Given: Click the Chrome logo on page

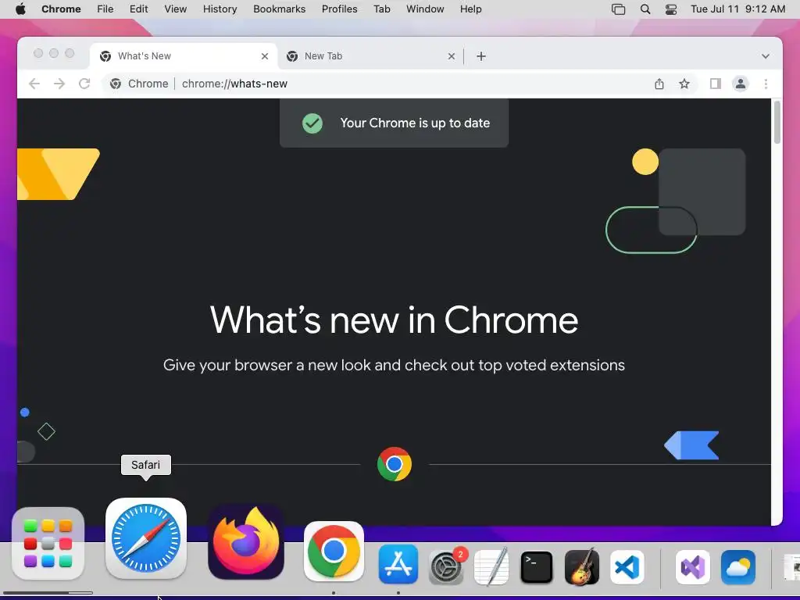Looking at the screenshot, I should pos(395,464).
